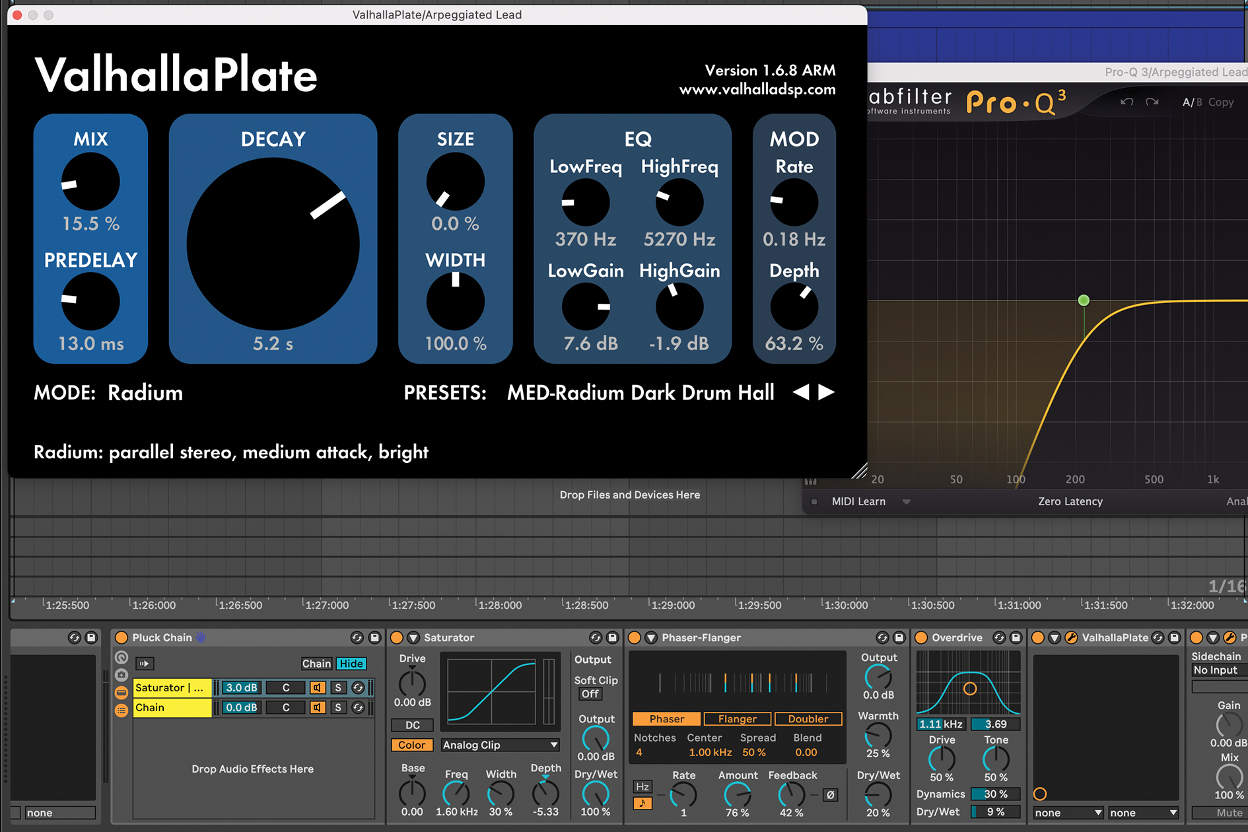Open Sidechain No Input dropdown
Image resolution: width=1248 pixels, height=832 pixels.
tap(1219, 670)
